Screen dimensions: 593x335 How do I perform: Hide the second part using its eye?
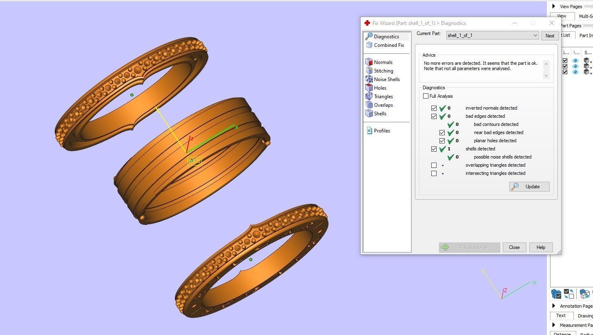[x=575, y=66]
